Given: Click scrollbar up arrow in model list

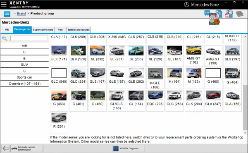Looking at the screenshot, I should [245, 37].
